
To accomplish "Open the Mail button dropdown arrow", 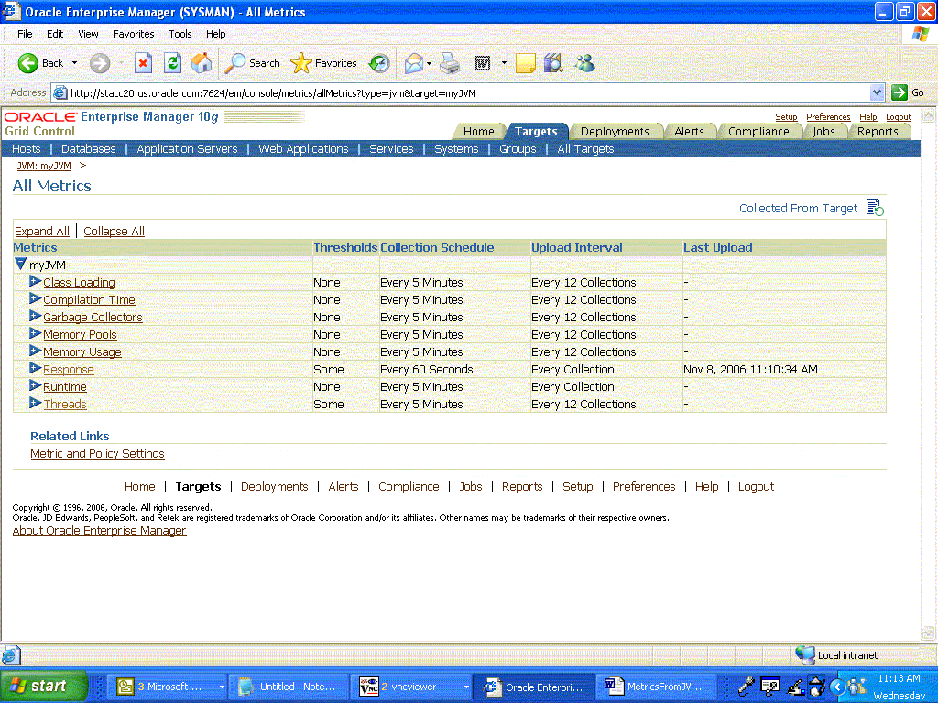I will 429,63.
